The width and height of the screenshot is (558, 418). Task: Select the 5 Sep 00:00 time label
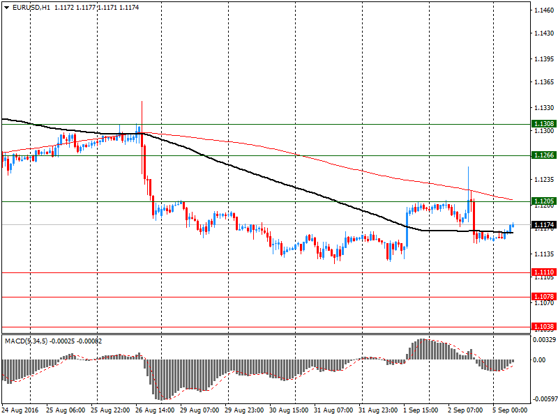(510, 410)
